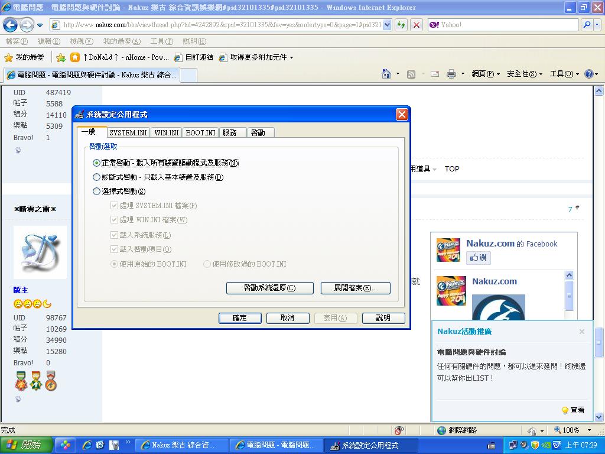This screenshot has width=605, height=454.
Task: Expand the address bar URL dropdown
Action: point(387,25)
